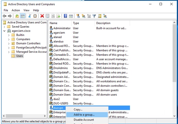Open Help via the blue question mark
This screenshot has width=178, height=124.
click(65, 16)
